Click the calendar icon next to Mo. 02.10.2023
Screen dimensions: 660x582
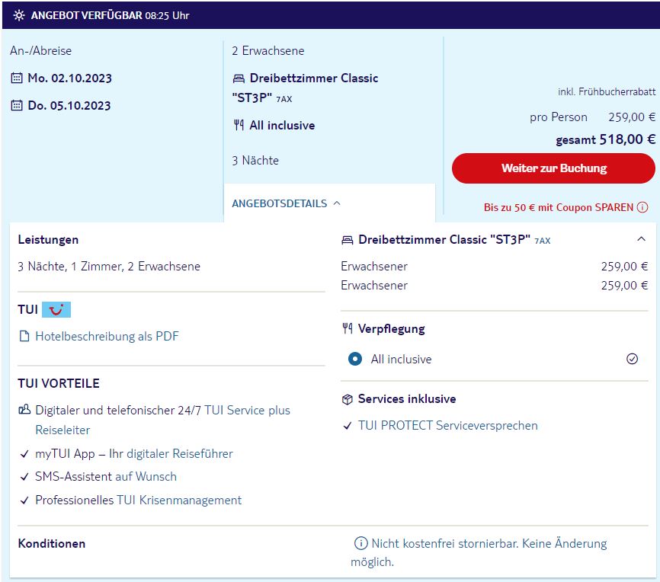point(17,78)
